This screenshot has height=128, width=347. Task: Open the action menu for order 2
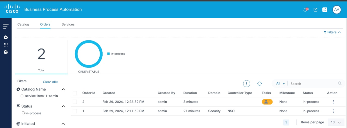coord(334,102)
